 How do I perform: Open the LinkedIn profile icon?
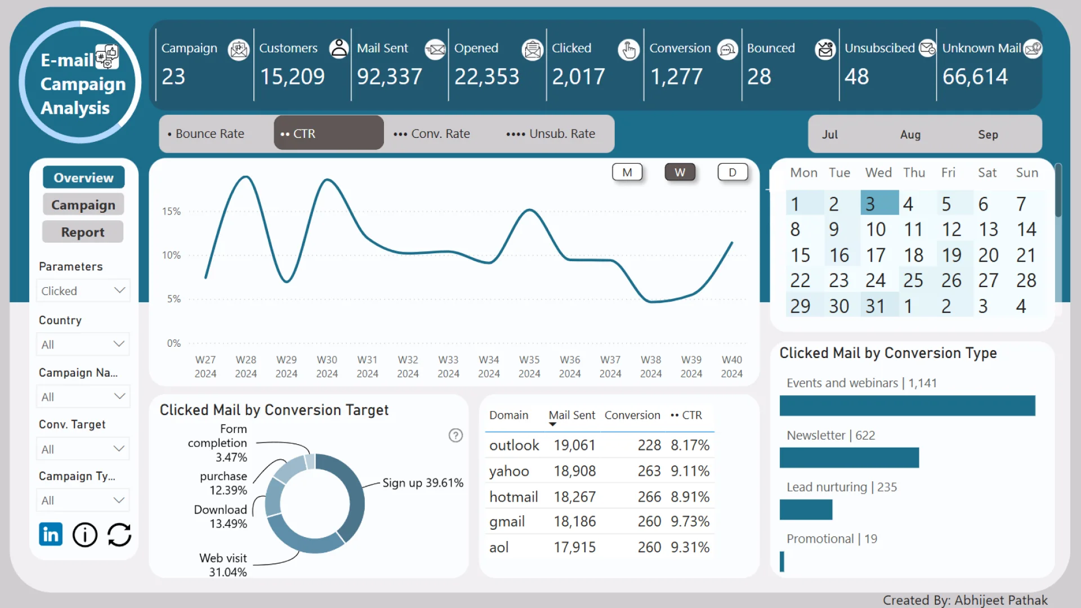click(x=51, y=534)
